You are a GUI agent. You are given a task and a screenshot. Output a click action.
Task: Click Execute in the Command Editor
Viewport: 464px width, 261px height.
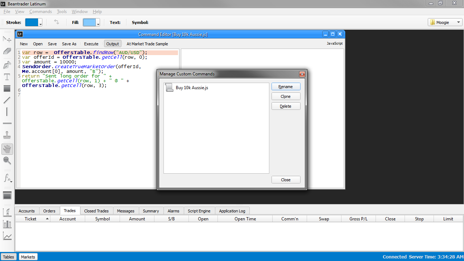(x=91, y=44)
